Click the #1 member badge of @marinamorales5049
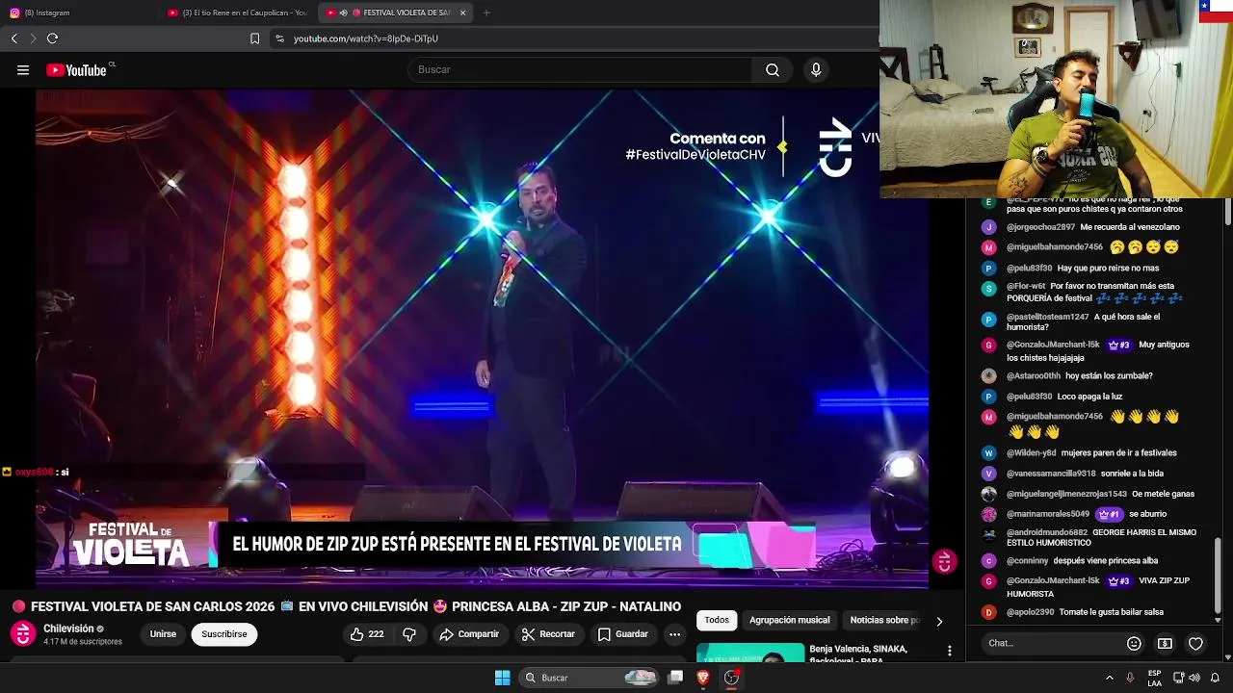 [1109, 514]
